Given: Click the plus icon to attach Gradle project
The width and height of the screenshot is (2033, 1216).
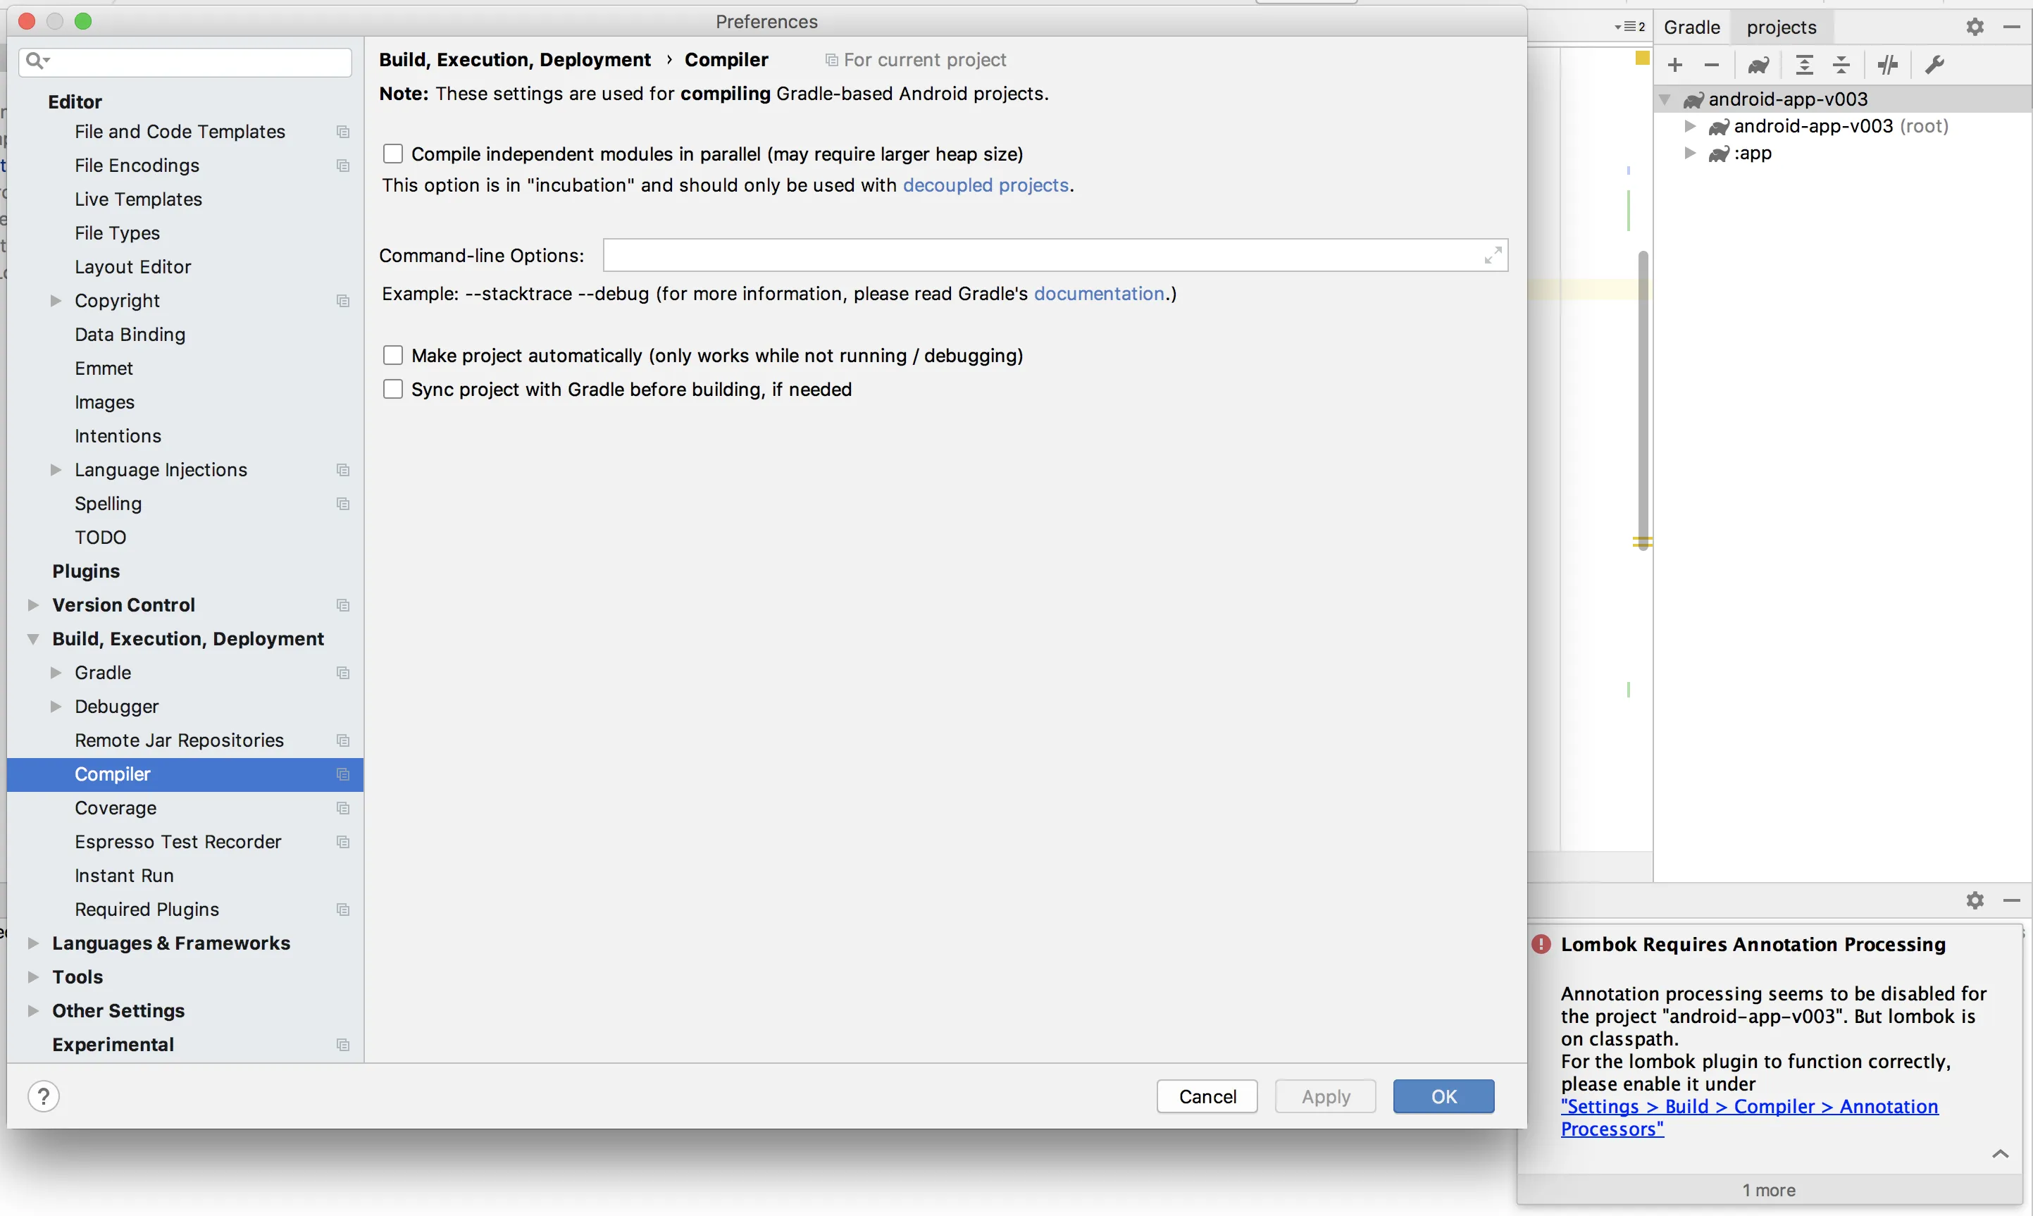Looking at the screenshot, I should [x=1675, y=65].
